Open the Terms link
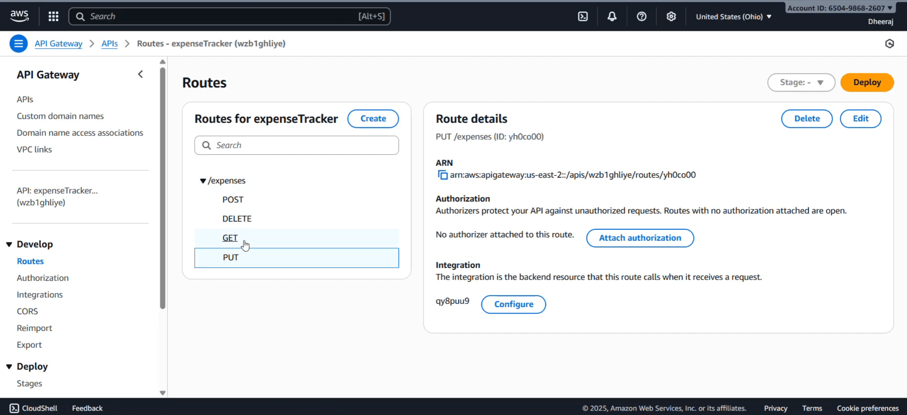Viewport: 907px width, 415px height. click(812, 408)
